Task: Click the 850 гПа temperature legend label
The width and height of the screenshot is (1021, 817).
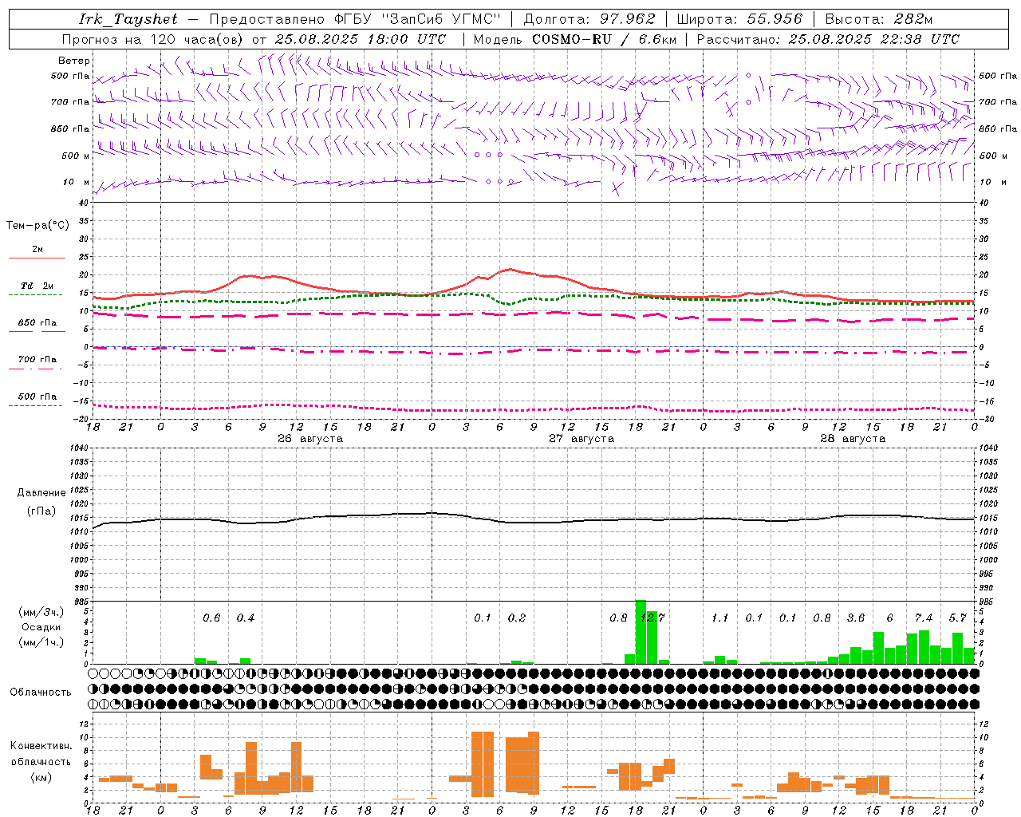Action: coord(37,323)
